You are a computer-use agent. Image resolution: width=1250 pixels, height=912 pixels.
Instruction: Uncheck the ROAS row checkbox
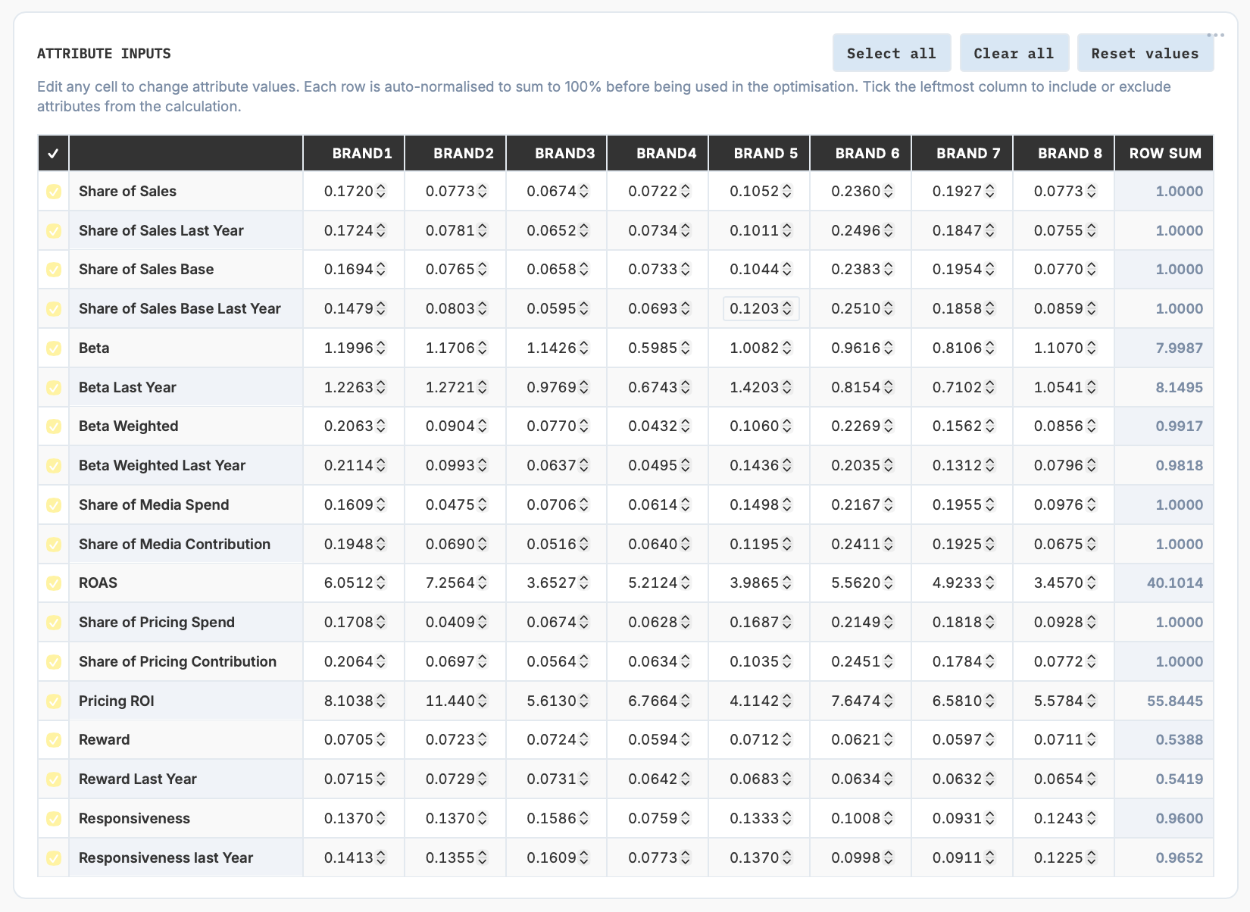tap(54, 583)
